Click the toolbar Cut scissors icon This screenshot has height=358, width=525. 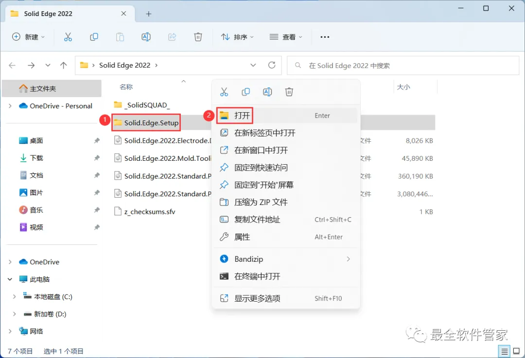click(x=68, y=37)
